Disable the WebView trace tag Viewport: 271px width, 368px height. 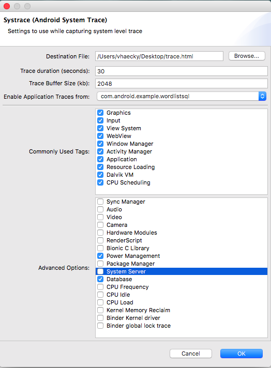tap(100, 136)
